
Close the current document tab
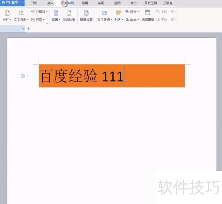[23, 29]
